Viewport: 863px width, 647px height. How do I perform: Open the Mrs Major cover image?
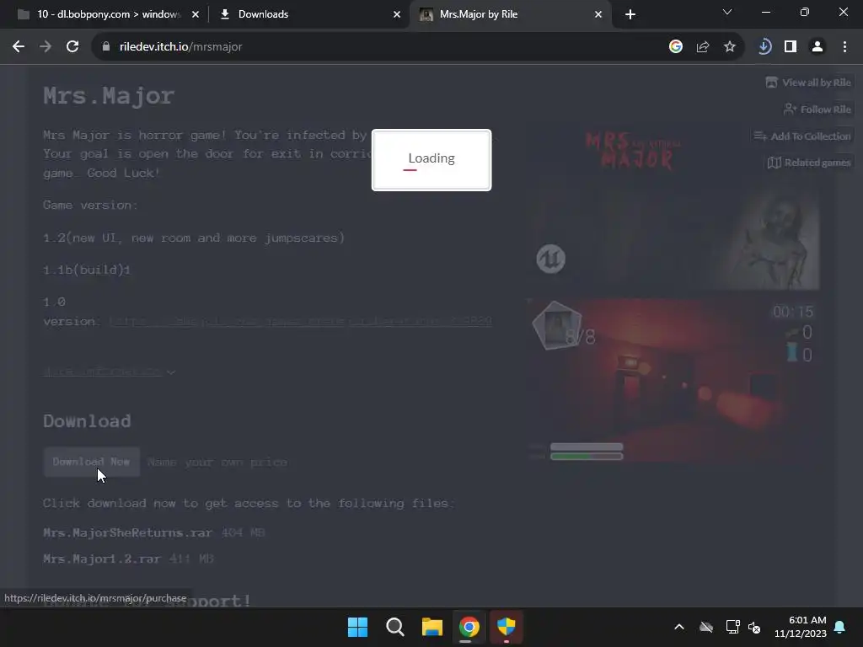(x=673, y=205)
